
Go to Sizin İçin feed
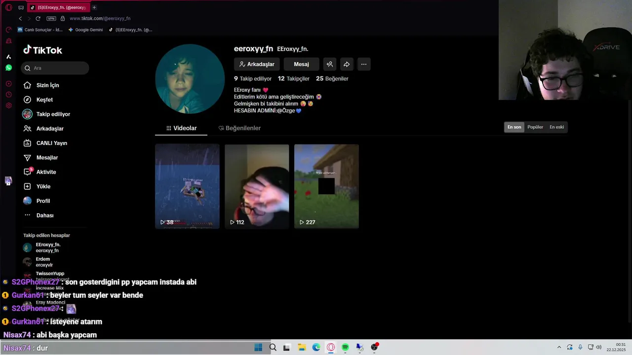point(41,85)
